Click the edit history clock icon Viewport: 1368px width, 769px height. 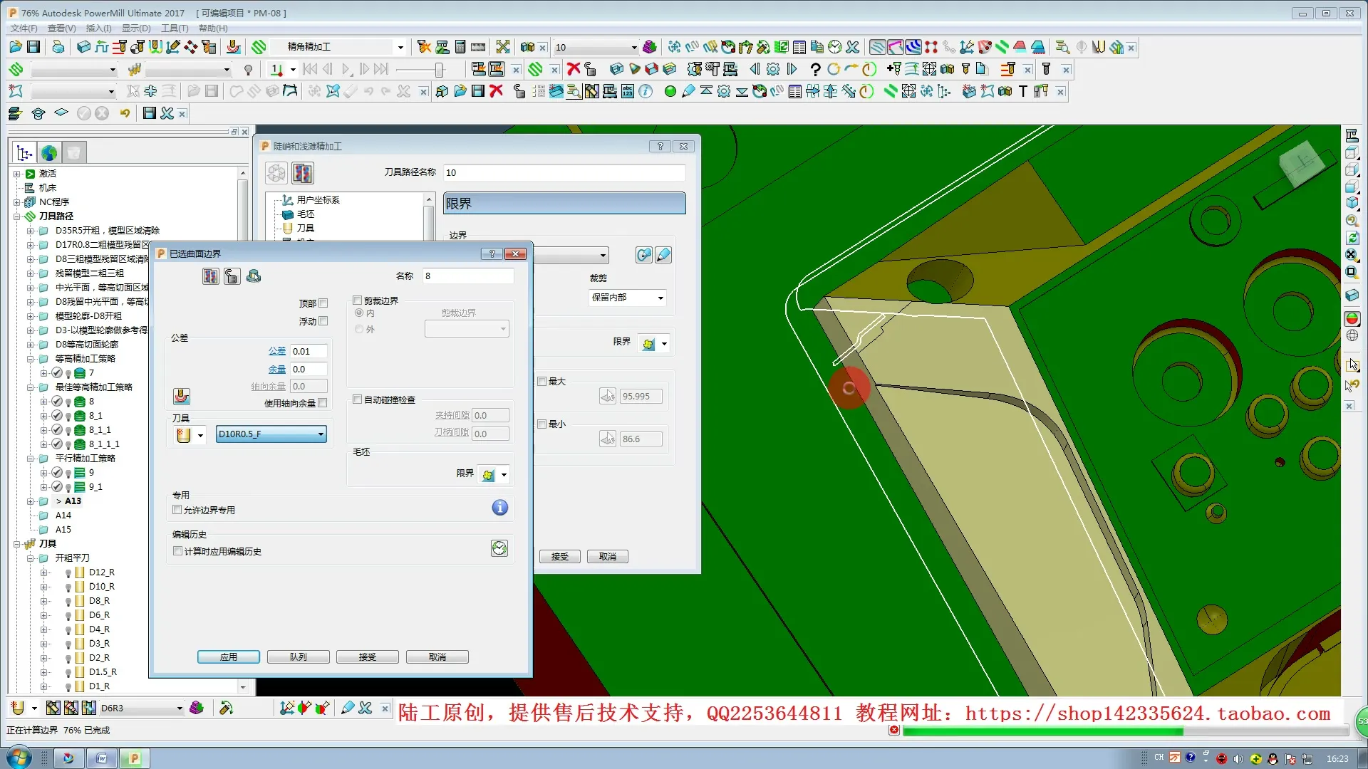(x=499, y=548)
